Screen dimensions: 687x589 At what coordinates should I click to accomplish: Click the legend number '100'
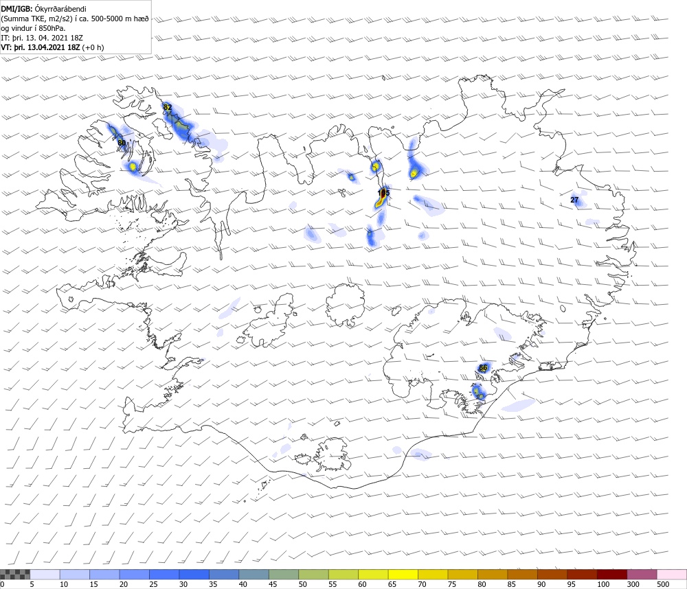coord(603,584)
